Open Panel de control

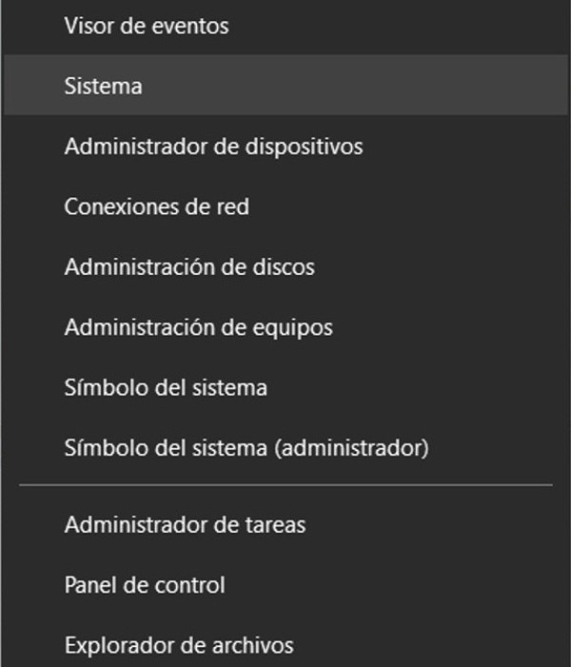coord(145,584)
